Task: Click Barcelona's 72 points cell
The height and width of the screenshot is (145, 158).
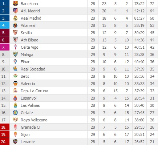Action: point(152,4)
